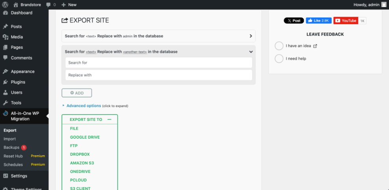The width and height of the screenshot is (389, 190).
Task: Focus the Replace with input field
Action: (159, 75)
